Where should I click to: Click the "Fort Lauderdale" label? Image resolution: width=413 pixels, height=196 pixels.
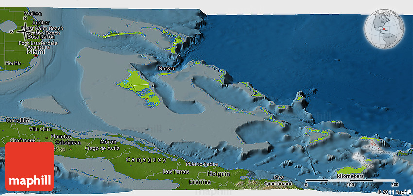[x=38, y=43]
